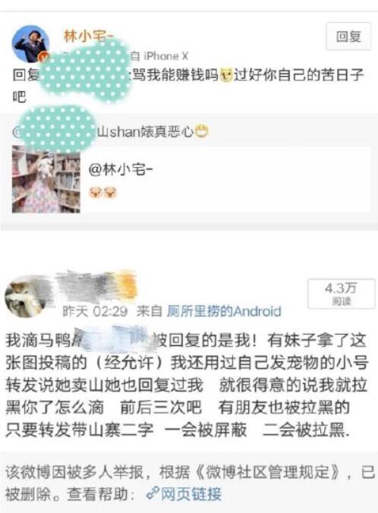Click the two pig emojis

tap(102, 193)
